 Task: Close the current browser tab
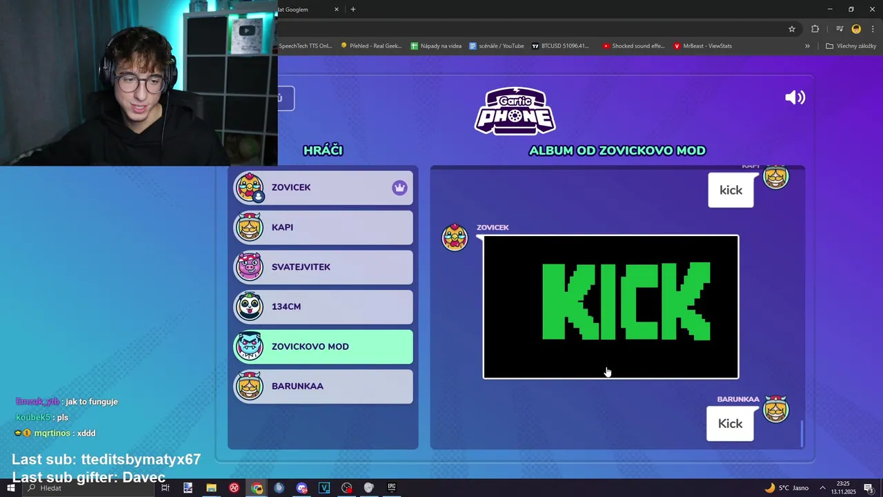(337, 10)
